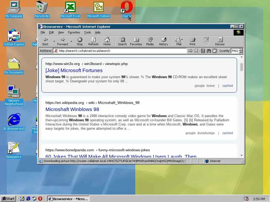Image resolution: width=270 pixels, height=202 pixels.
Task: Open the Back history dropdown arrow
Action: tap(54, 41)
